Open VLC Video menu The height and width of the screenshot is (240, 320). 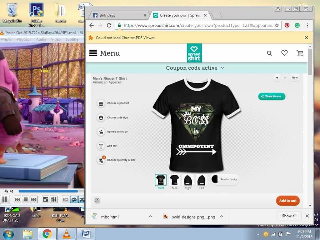(56, 39)
